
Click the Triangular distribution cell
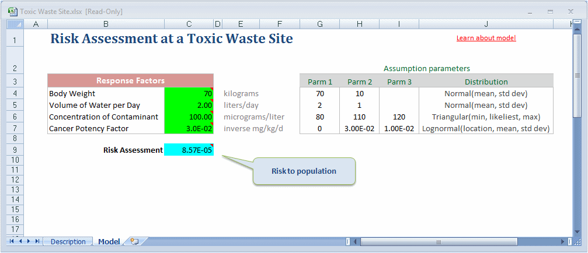(x=486, y=117)
